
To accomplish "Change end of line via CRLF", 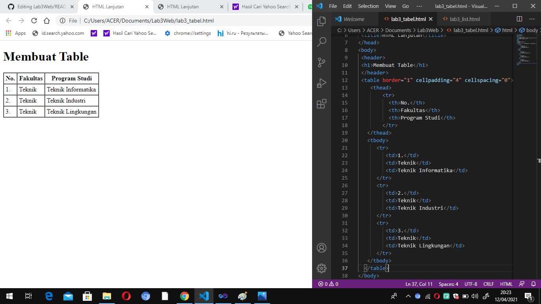I will tap(489, 284).
